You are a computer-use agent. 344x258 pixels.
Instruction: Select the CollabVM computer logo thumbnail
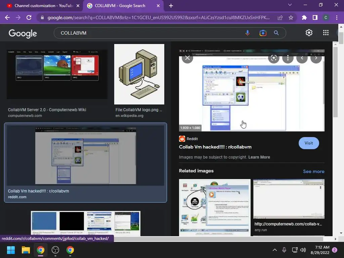click(x=139, y=74)
